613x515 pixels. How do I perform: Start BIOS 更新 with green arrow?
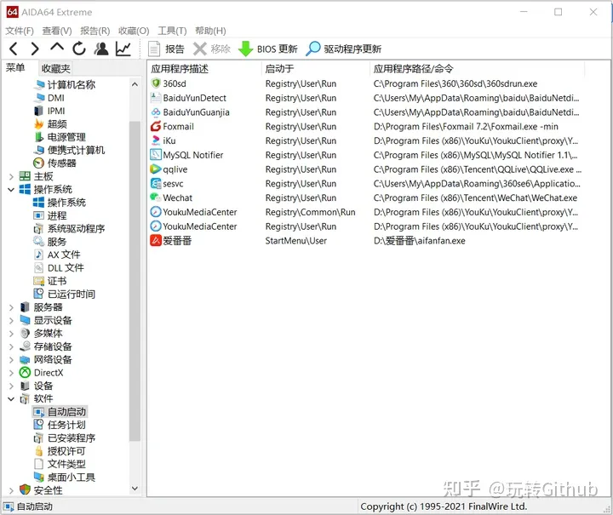(268, 49)
